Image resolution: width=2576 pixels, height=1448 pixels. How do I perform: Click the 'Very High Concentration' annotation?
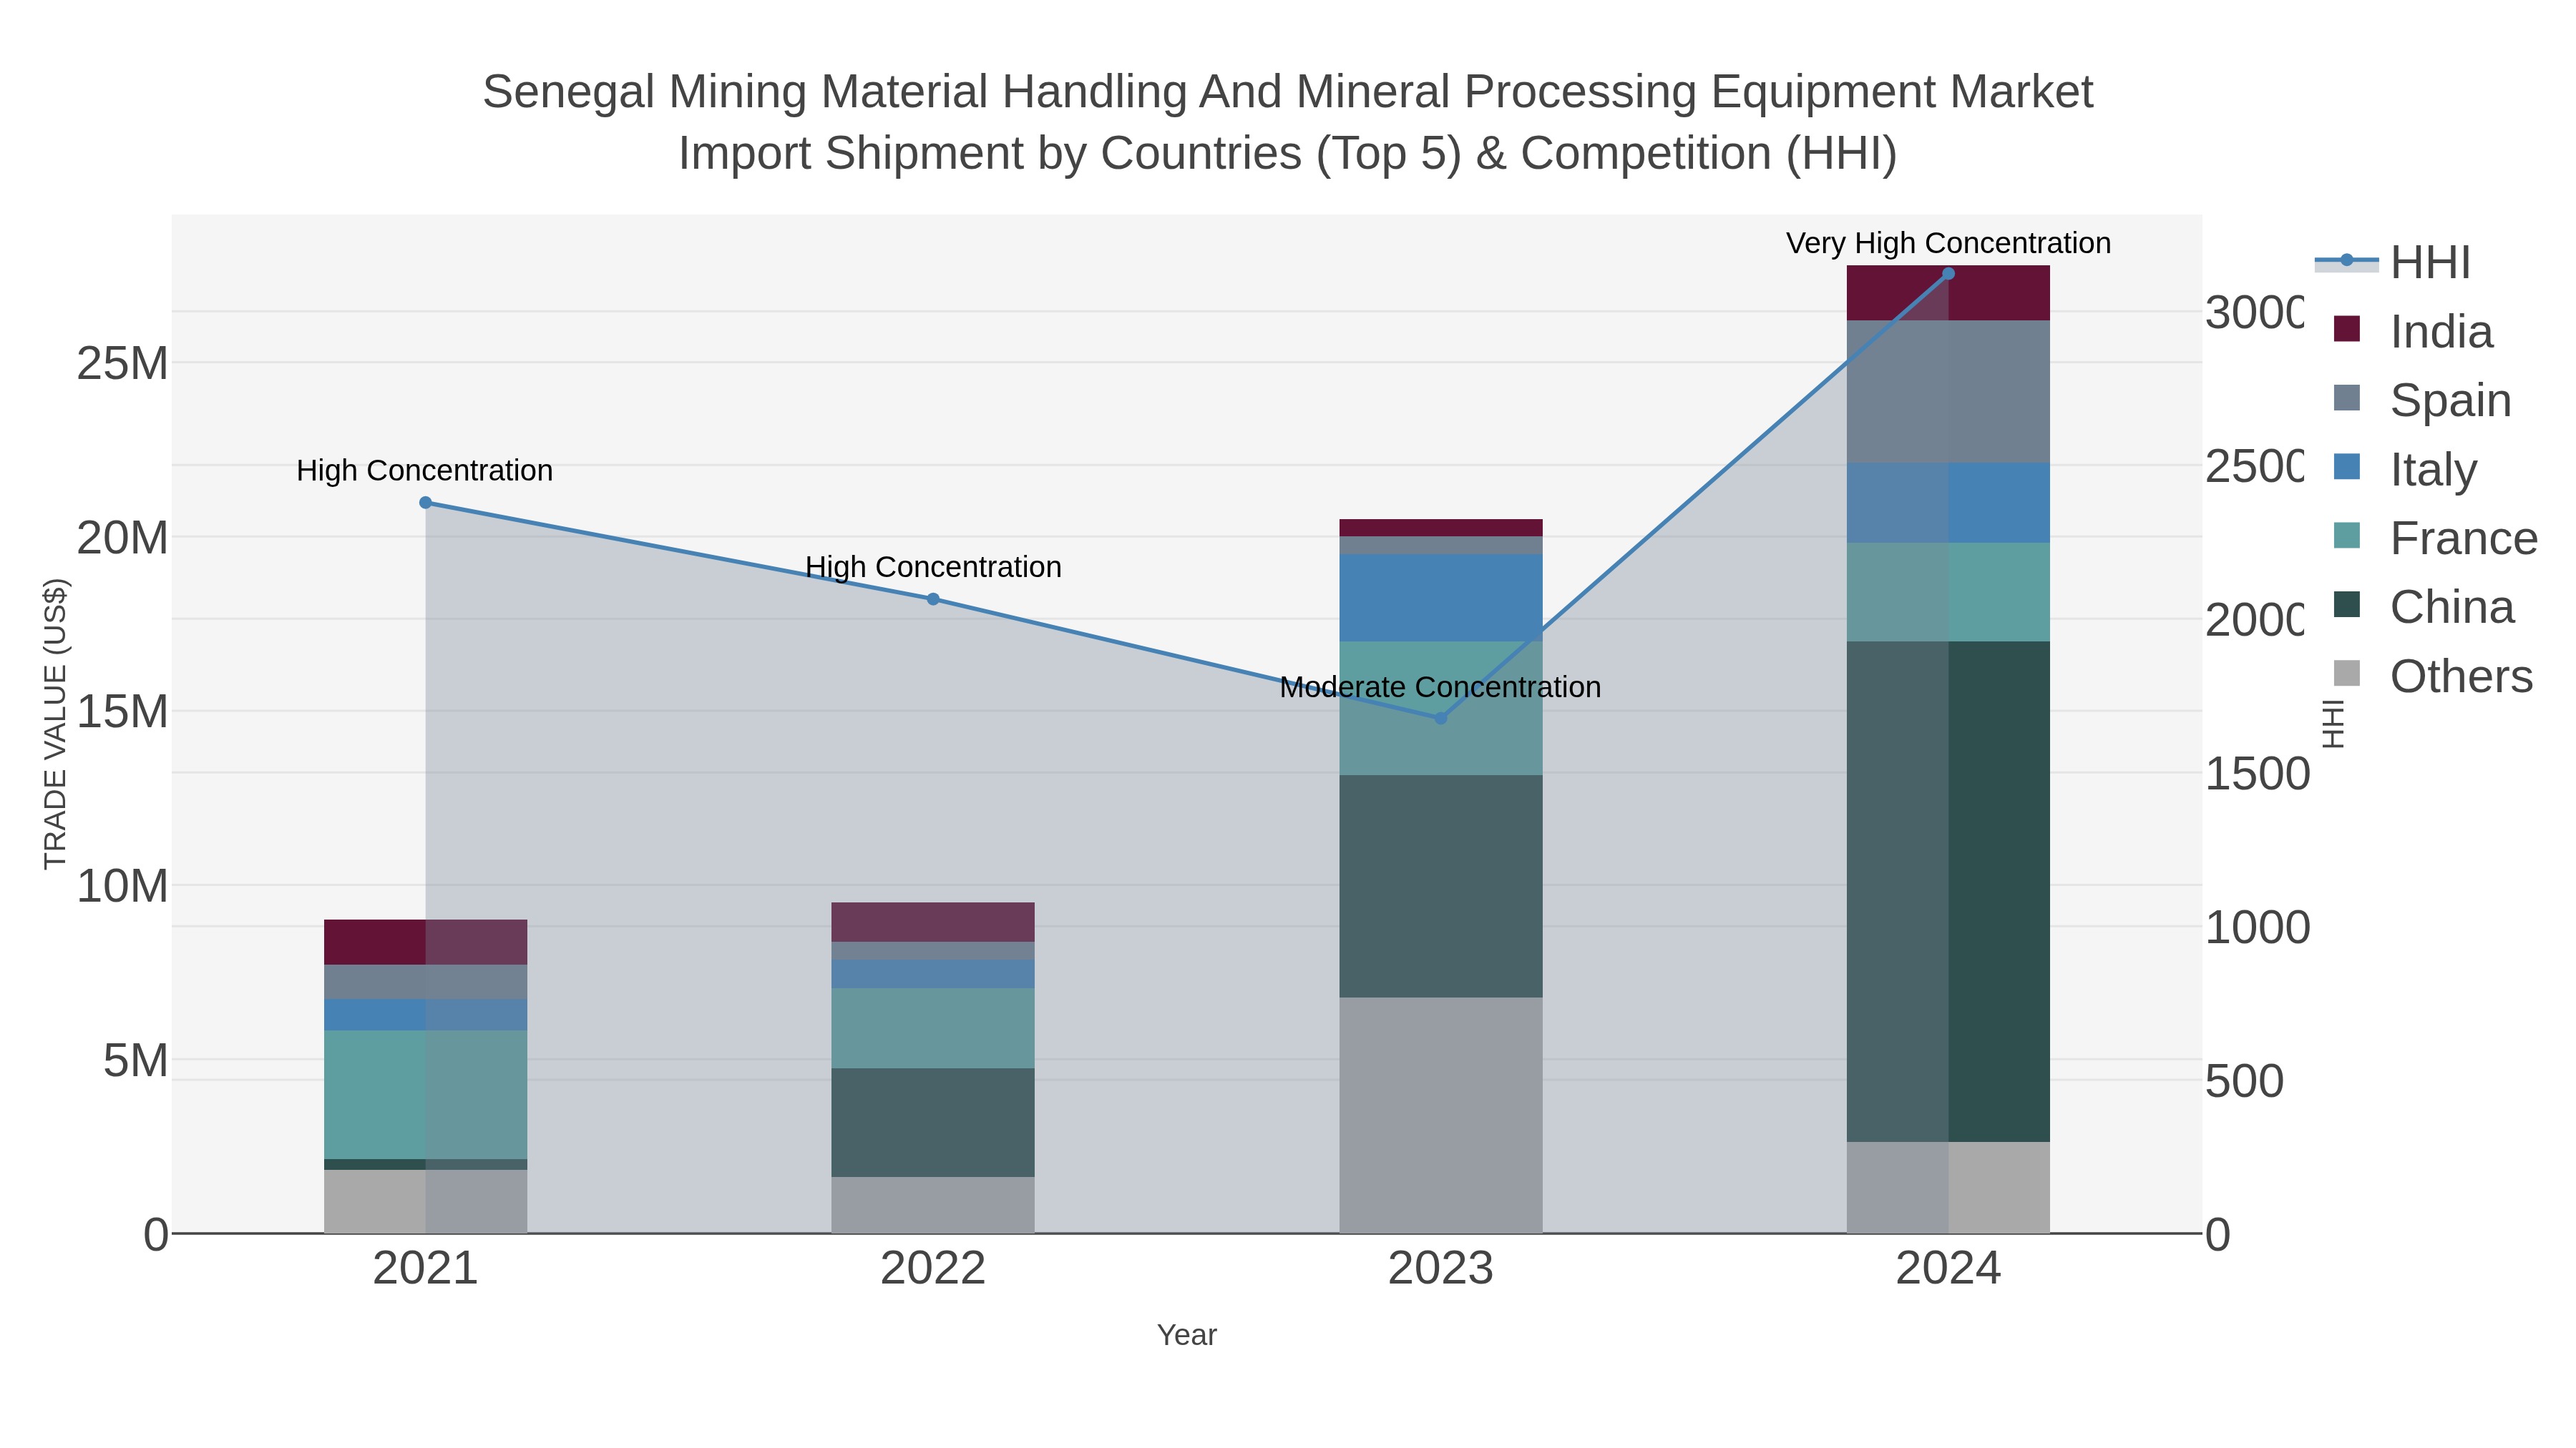click(x=1948, y=243)
